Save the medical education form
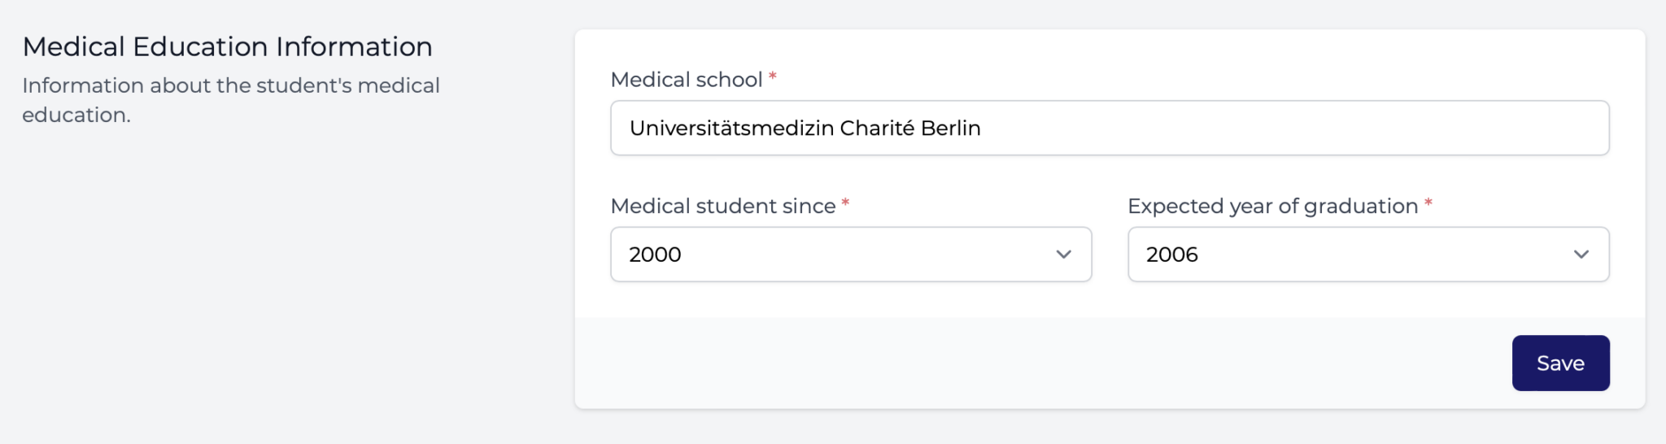 1560,363
